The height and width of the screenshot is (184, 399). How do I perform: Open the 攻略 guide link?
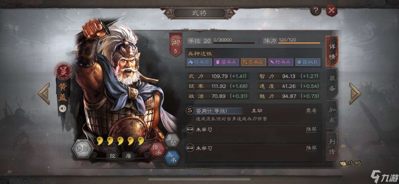point(351,163)
